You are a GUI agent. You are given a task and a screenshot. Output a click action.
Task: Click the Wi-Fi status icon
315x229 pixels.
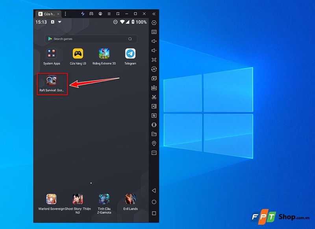(x=122, y=22)
